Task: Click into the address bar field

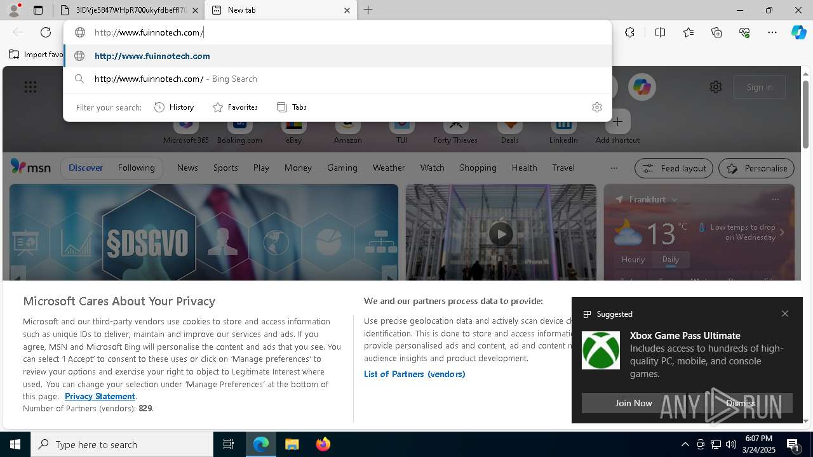Action: 337,32
